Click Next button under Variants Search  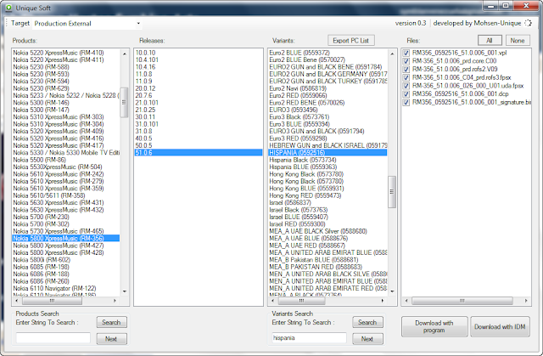pyautogui.click(x=367, y=339)
